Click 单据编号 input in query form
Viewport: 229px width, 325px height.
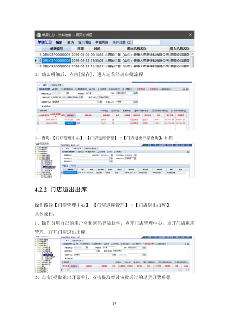coord(81,155)
